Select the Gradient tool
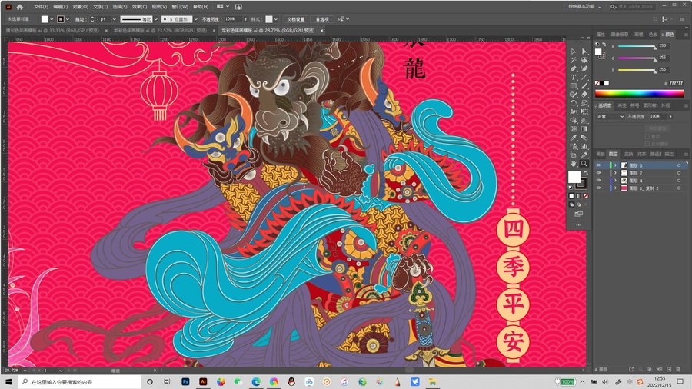Image resolution: width=692 pixels, height=389 pixels. coord(584,129)
